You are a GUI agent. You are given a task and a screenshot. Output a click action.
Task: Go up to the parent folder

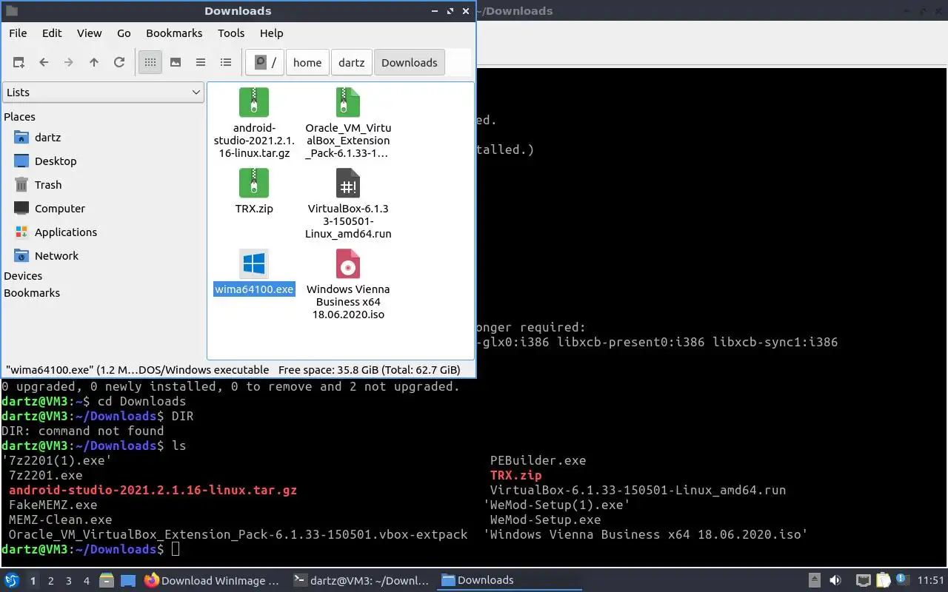coord(94,62)
